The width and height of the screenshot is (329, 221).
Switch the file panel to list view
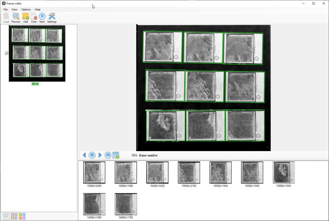pos(6,216)
